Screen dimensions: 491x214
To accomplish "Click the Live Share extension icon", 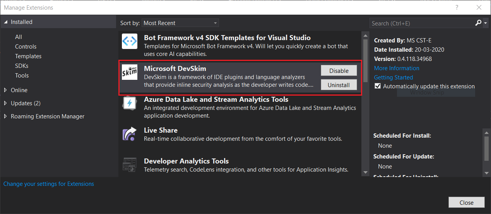I will coord(130,134).
